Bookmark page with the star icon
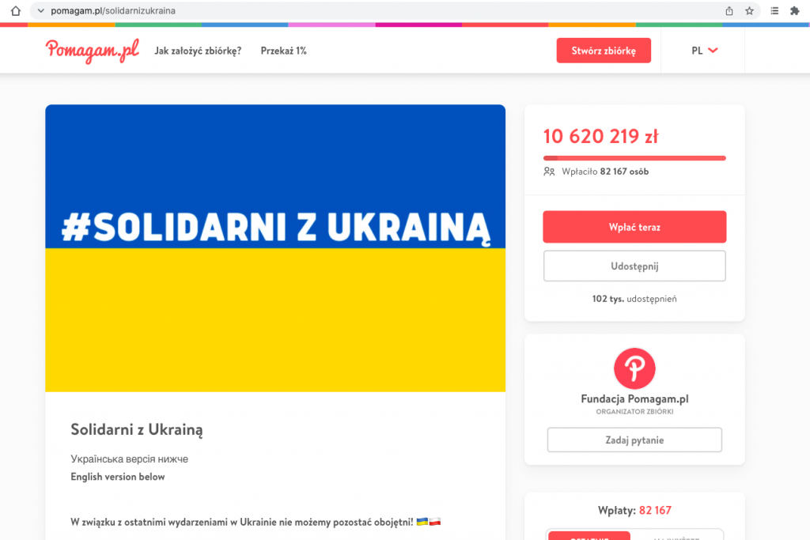The height and width of the screenshot is (540, 810). [749, 11]
